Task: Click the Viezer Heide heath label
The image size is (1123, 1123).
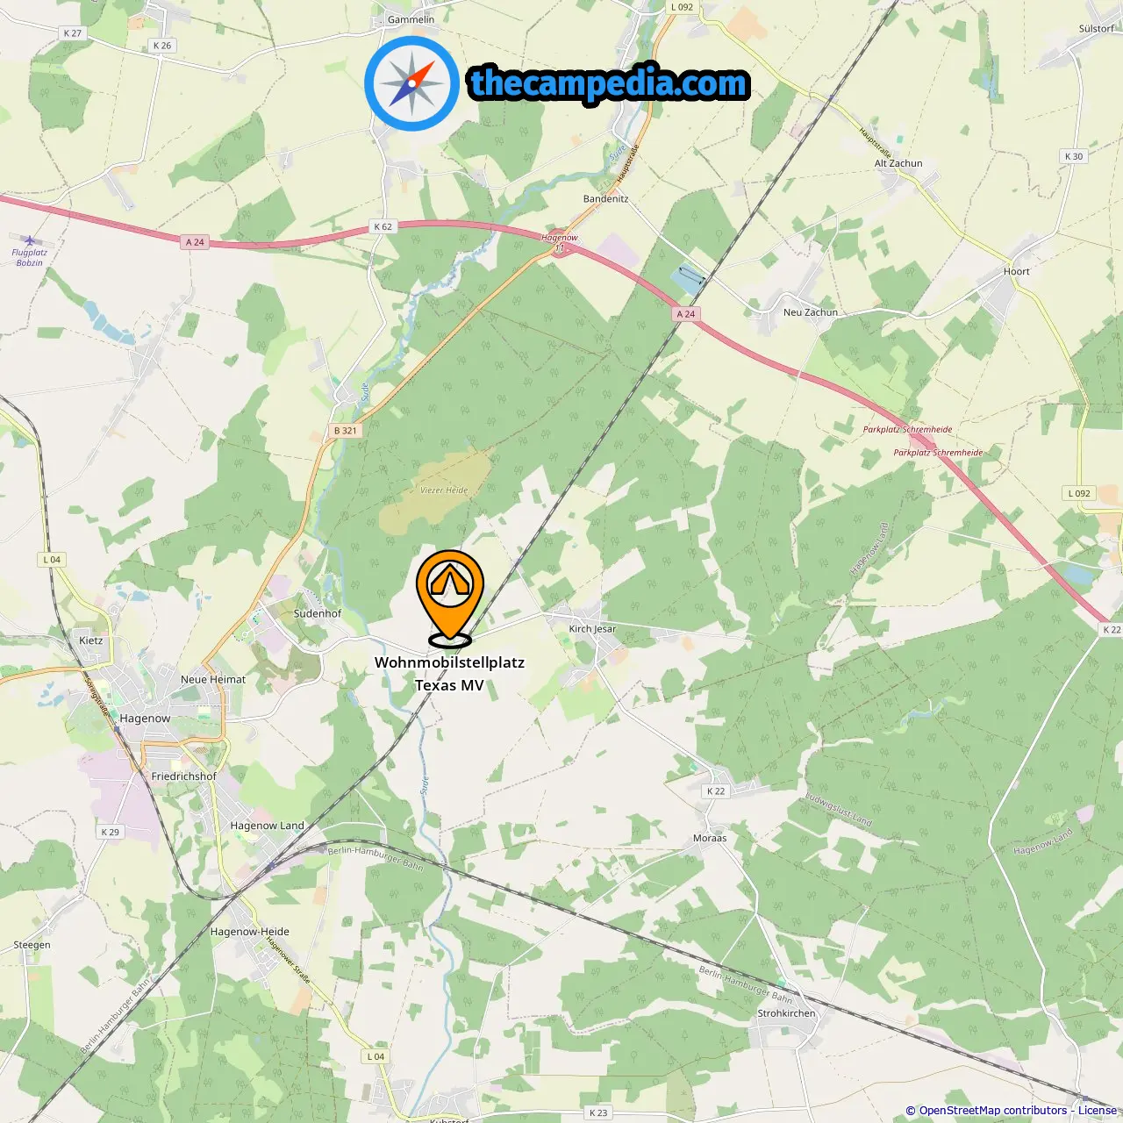Action: 444,490
